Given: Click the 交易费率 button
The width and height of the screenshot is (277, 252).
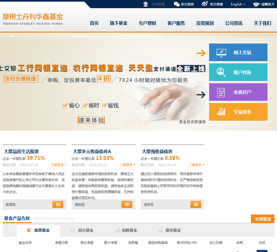Looking at the screenshot, I should (238, 112).
